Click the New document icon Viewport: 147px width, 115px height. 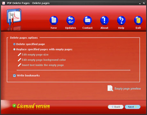pyautogui.click(x=54, y=20)
